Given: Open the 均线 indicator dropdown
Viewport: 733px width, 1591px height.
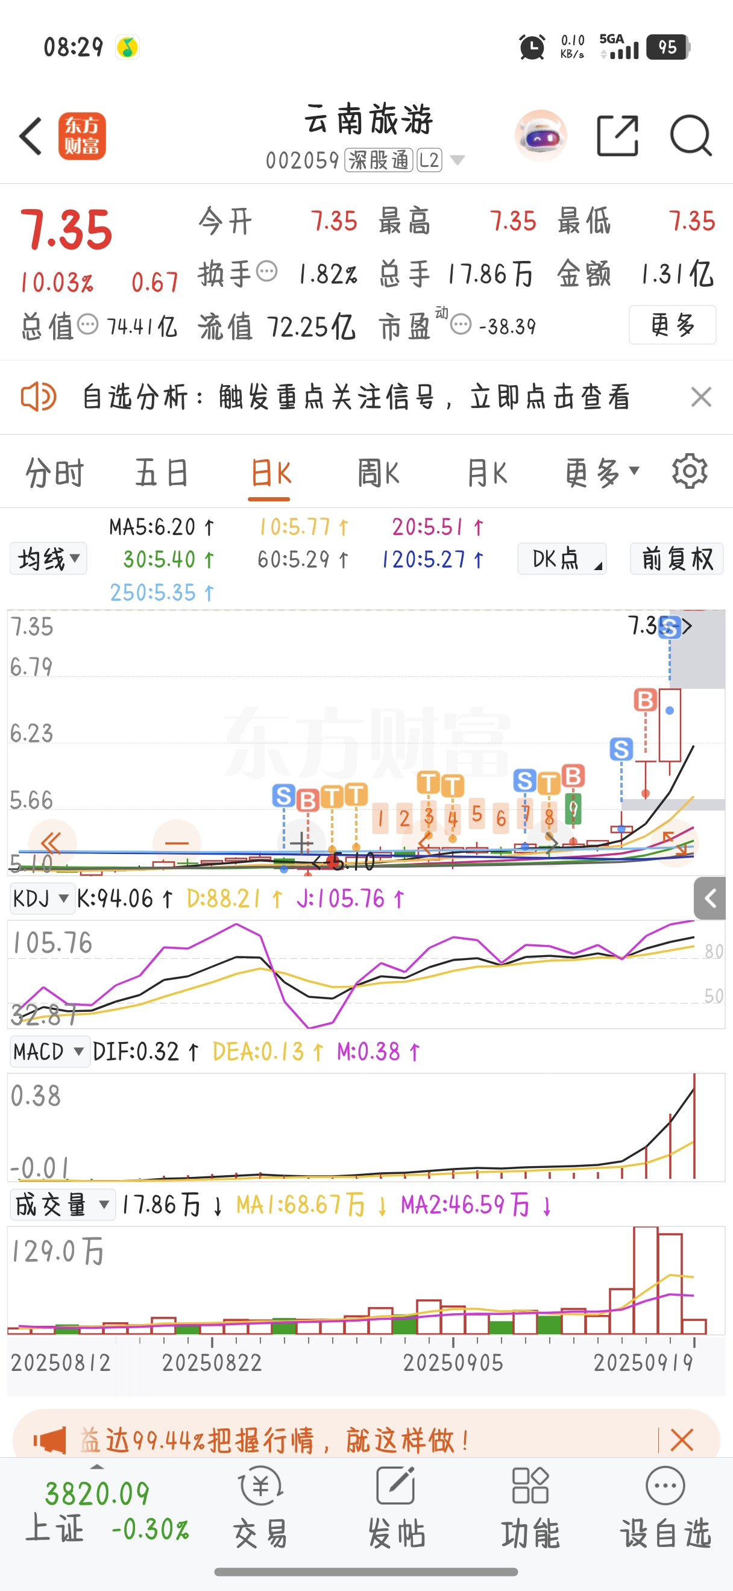Looking at the screenshot, I should click(48, 559).
